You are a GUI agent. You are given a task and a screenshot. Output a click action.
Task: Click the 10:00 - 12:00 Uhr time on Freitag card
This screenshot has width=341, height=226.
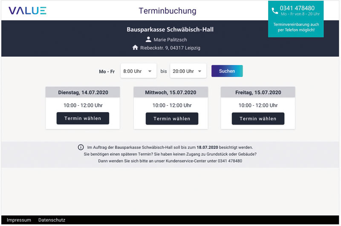click(x=258, y=105)
